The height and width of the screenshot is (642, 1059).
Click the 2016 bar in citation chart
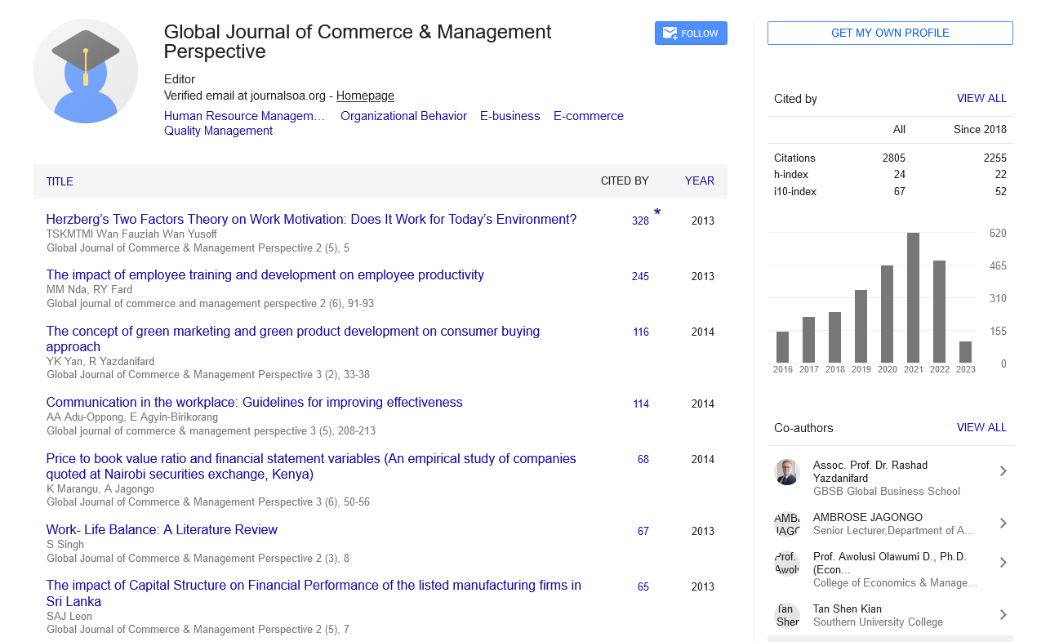pyautogui.click(x=782, y=347)
